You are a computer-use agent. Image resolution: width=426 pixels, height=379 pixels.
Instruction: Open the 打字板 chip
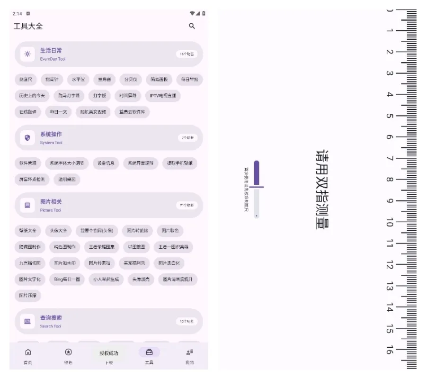(100, 96)
